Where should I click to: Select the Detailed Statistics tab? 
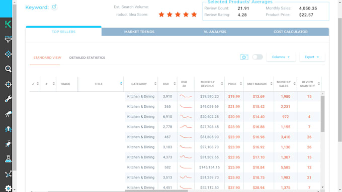(x=87, y=58)
